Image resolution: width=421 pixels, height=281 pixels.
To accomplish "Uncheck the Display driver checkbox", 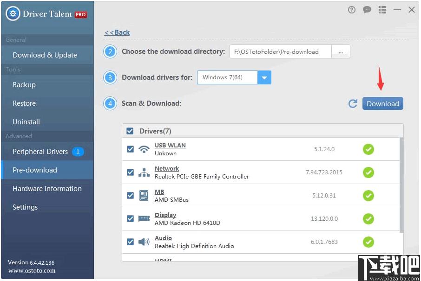I will [130, 218].
